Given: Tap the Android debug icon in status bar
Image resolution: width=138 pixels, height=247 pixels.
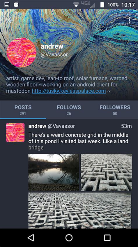Looking at the screenshot, I should click(x=16, y=5).
